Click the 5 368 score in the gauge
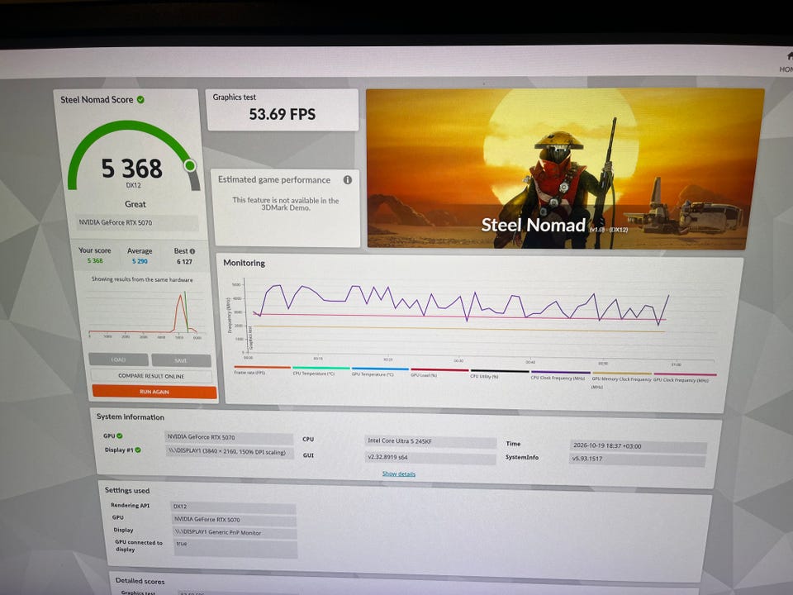The width and height of the screenshot is (793, 595). [131, 168]
